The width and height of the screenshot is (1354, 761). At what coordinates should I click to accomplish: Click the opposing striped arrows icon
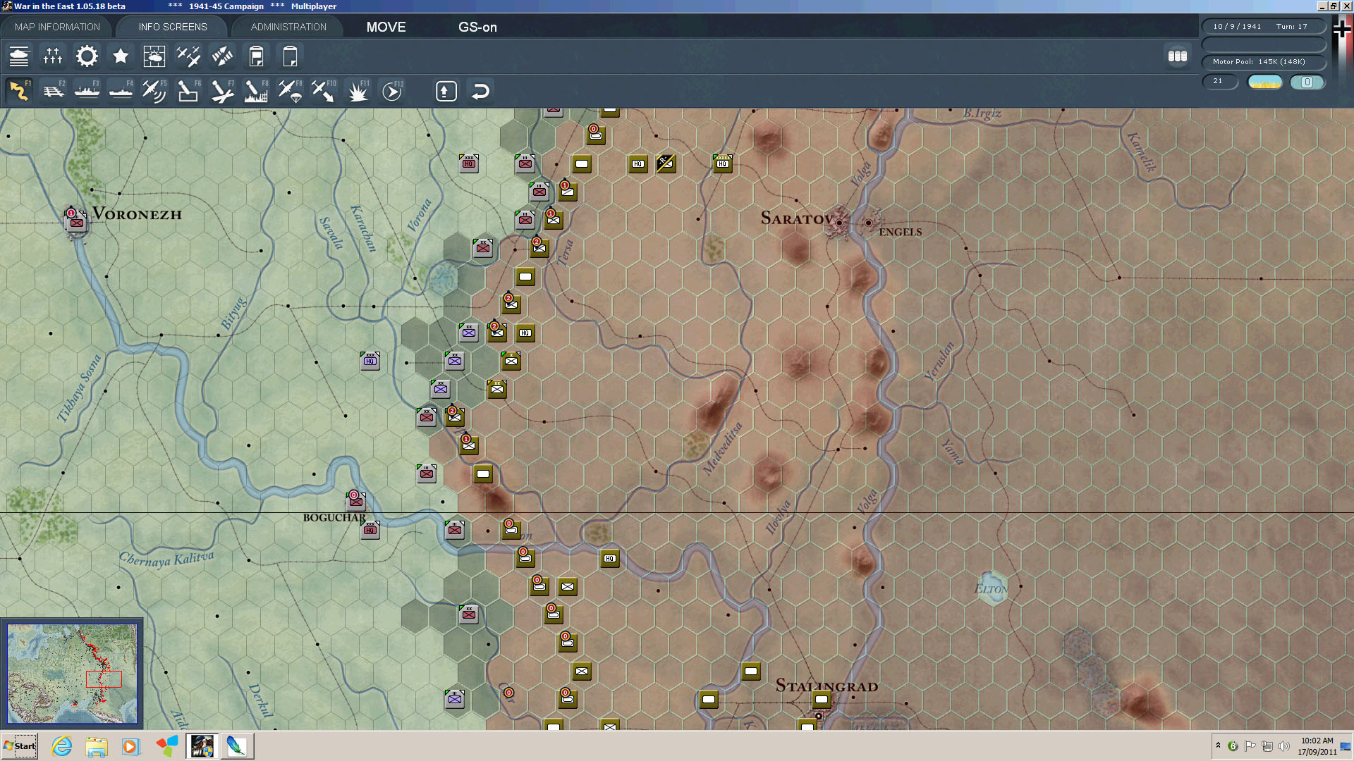pos(222,56)
